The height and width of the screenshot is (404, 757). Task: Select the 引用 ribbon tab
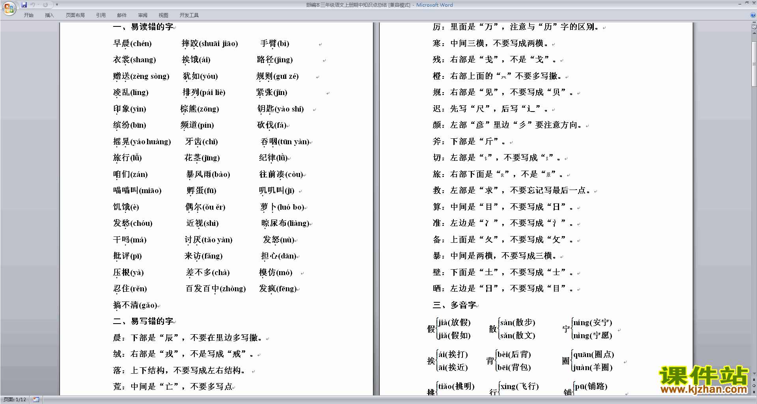[101, 15]
